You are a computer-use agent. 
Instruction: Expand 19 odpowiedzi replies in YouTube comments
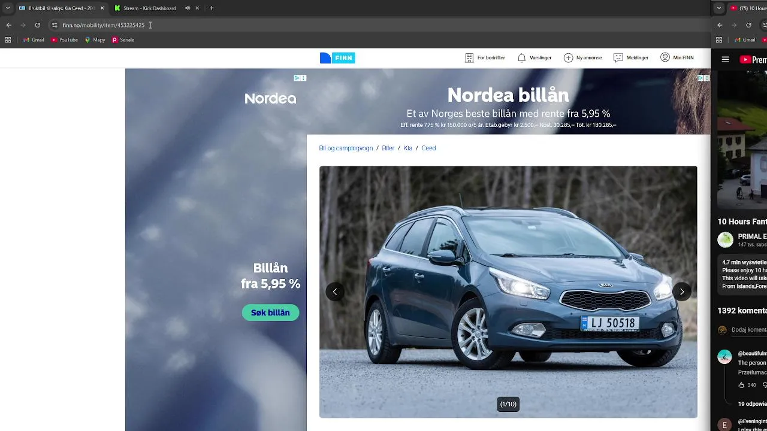[753, 404]
